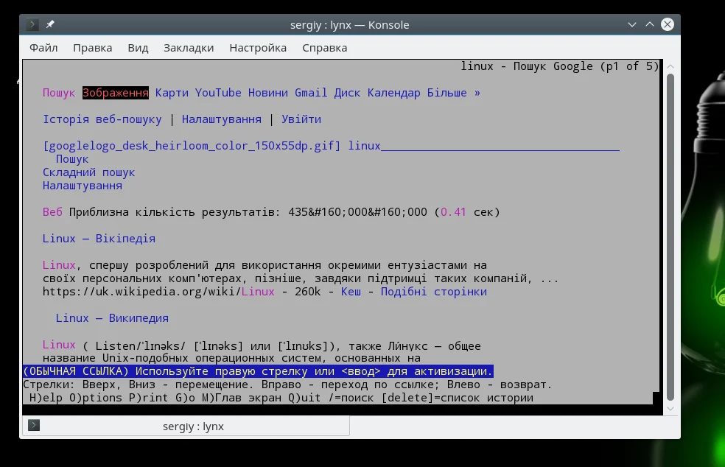Click the Увійти sign-in link
Viewport: 725px width, 467px height.
(x=301, y=119)
